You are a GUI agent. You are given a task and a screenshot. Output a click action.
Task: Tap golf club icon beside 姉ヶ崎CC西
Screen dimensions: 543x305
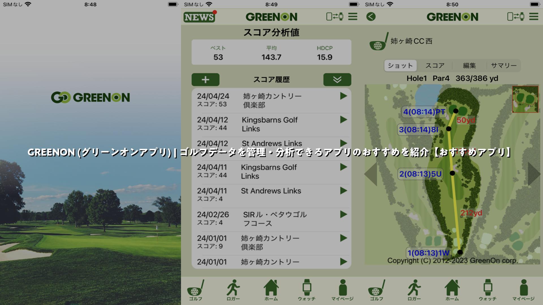point(379,42)
